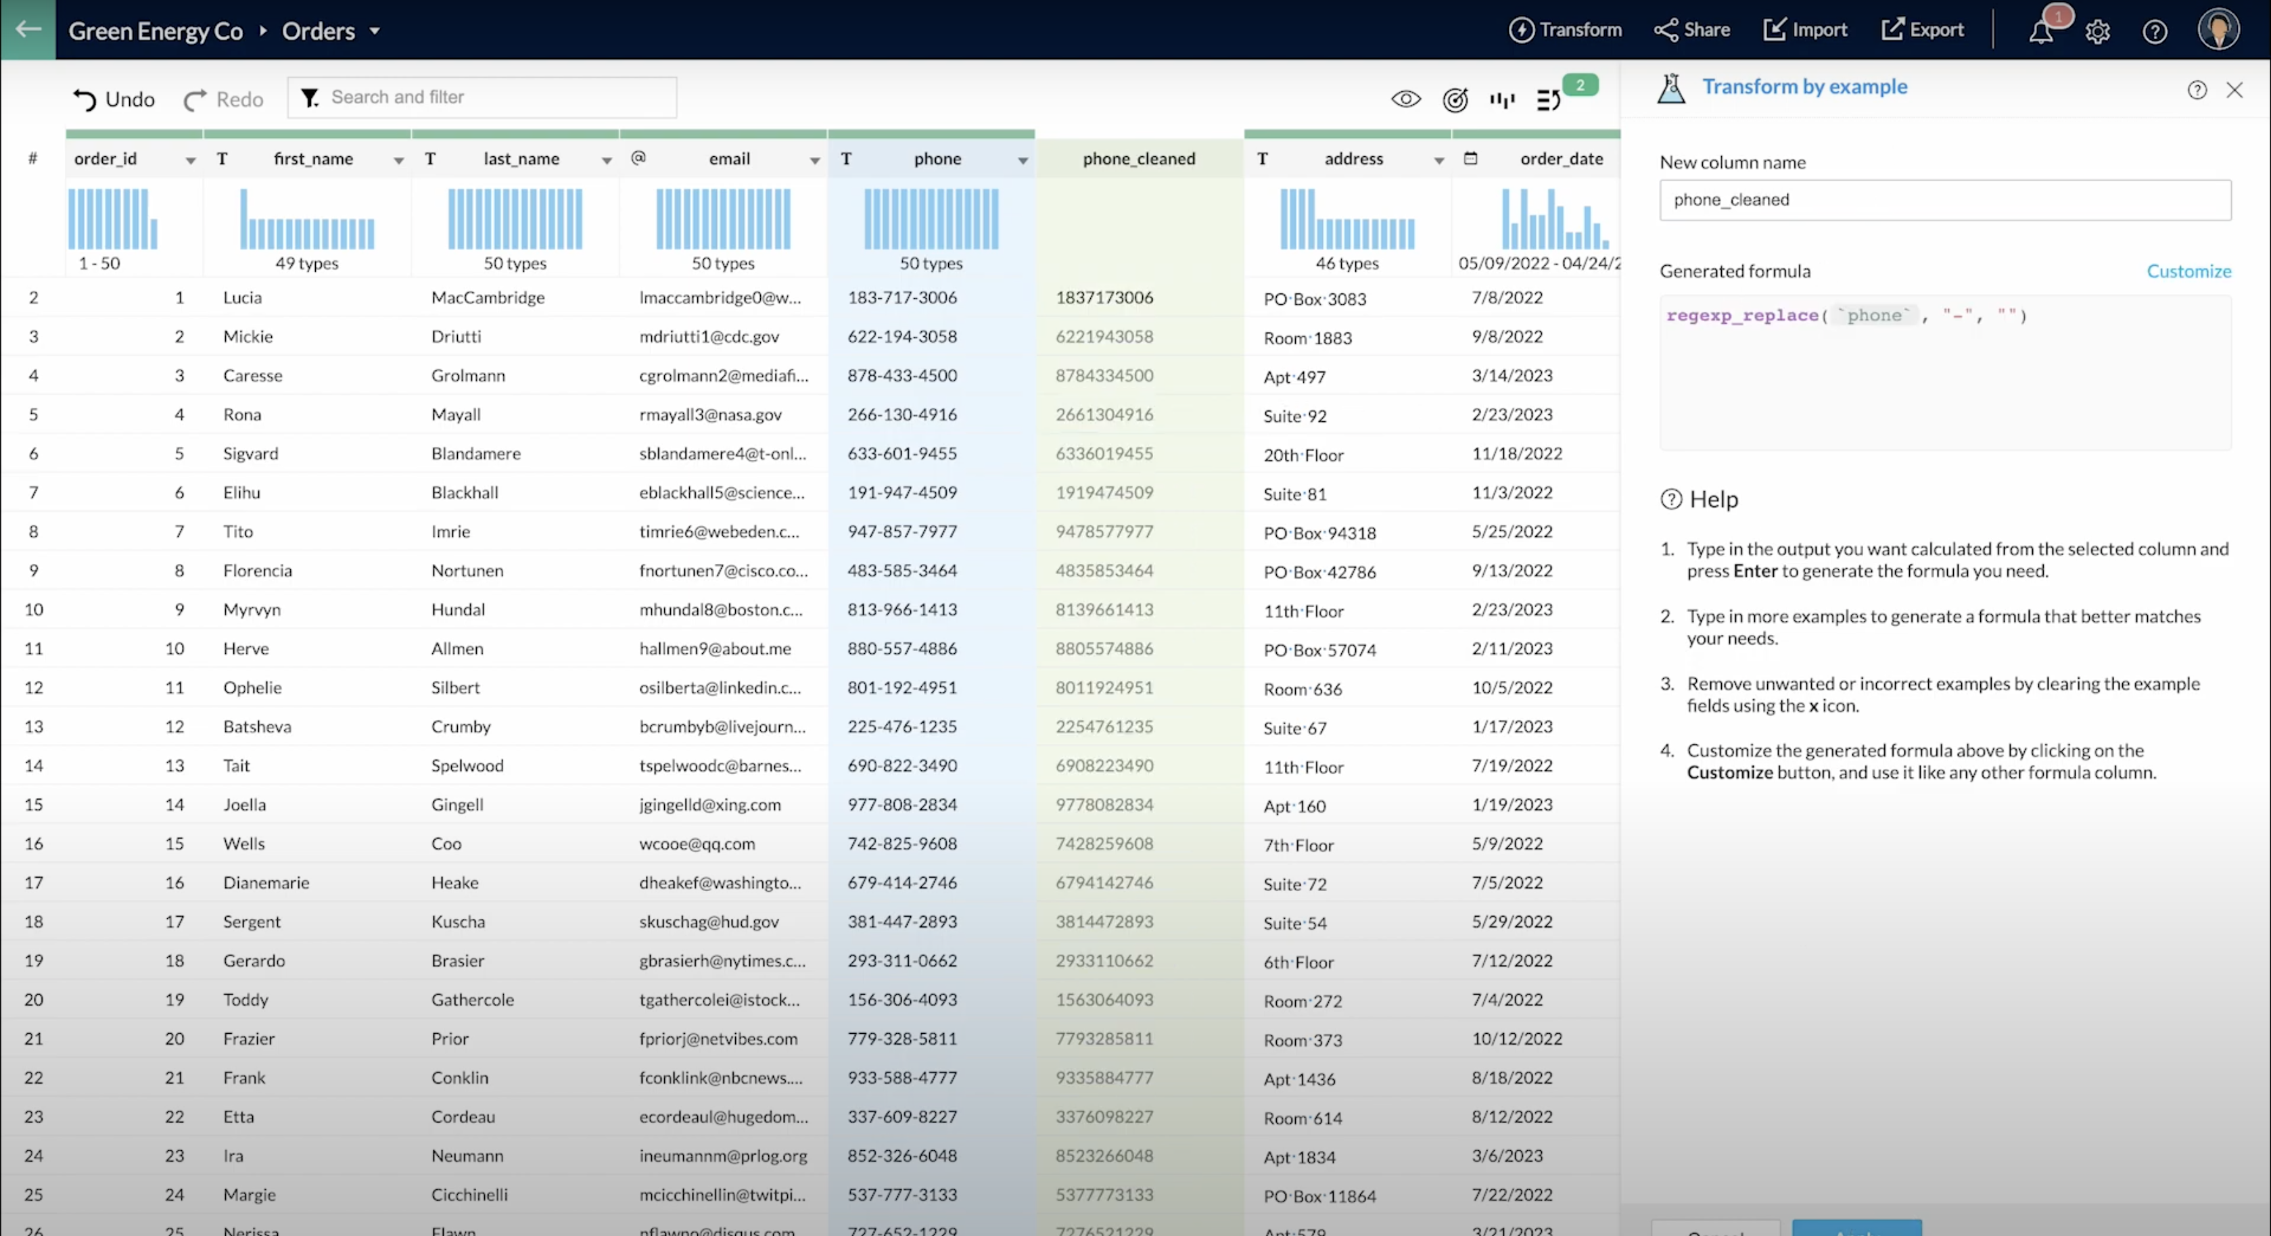Expand the order_id column dropdown

click(191, 160)
